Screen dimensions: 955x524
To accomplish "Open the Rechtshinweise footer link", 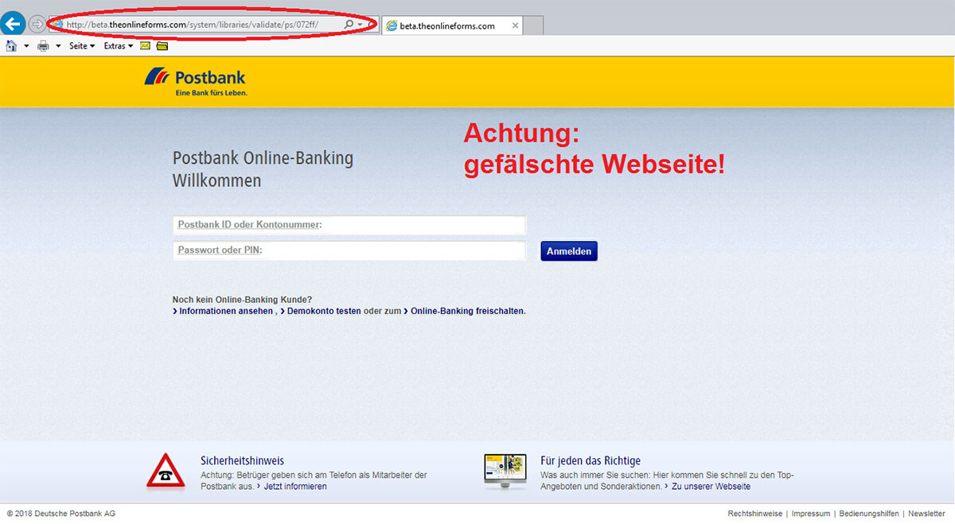I will point(755,514).
